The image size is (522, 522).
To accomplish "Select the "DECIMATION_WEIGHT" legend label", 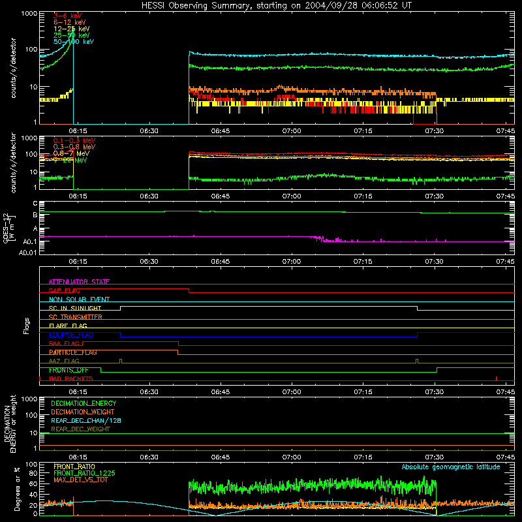I will (83, 412).
